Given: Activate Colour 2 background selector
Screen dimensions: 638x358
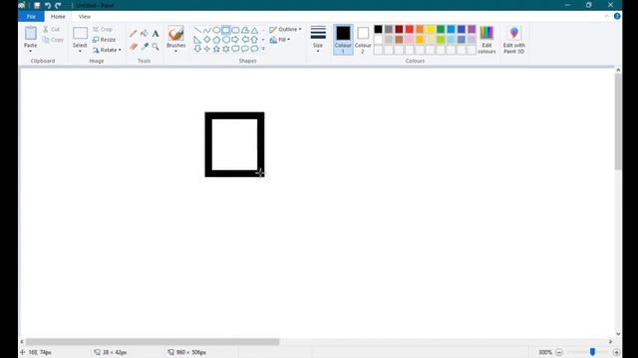Looking at the screenshot, I should tap(363, 40).
